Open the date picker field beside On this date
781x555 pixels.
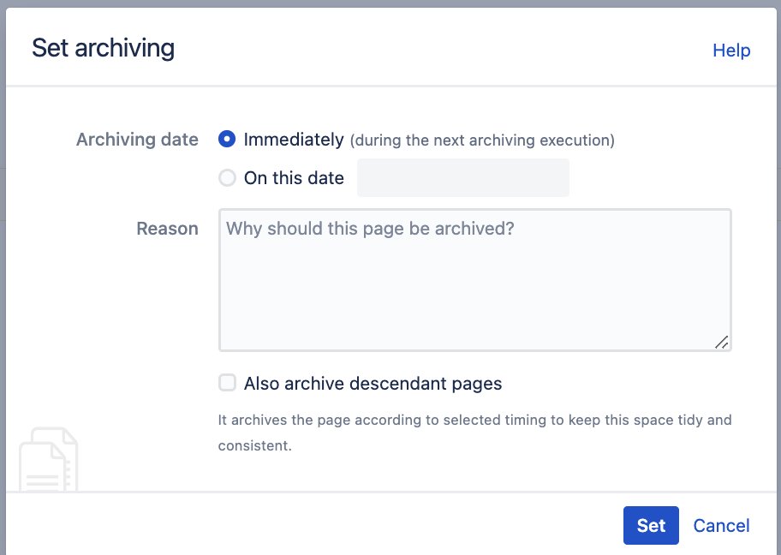(463, 178)
